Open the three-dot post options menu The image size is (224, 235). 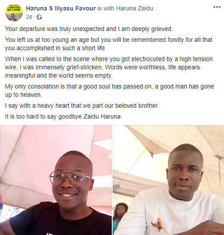pyautogui.click(x=217, y=7)
